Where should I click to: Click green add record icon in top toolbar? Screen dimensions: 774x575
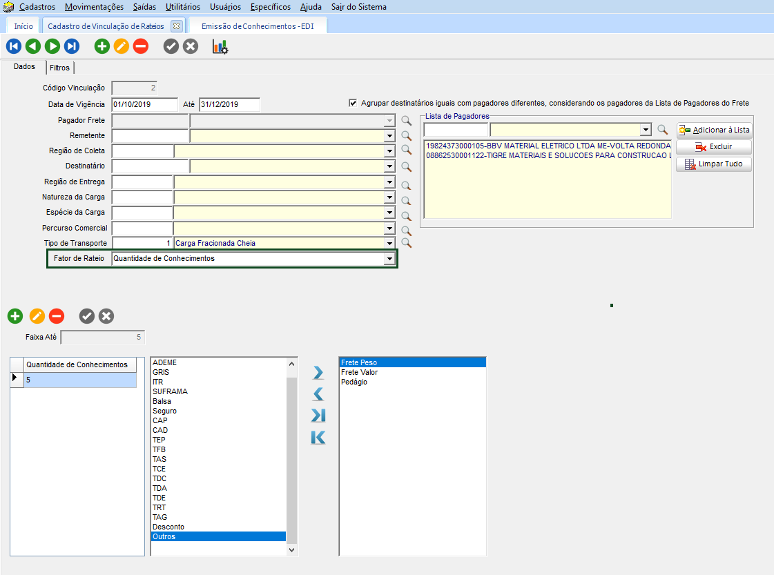click(x=102, y=46)
